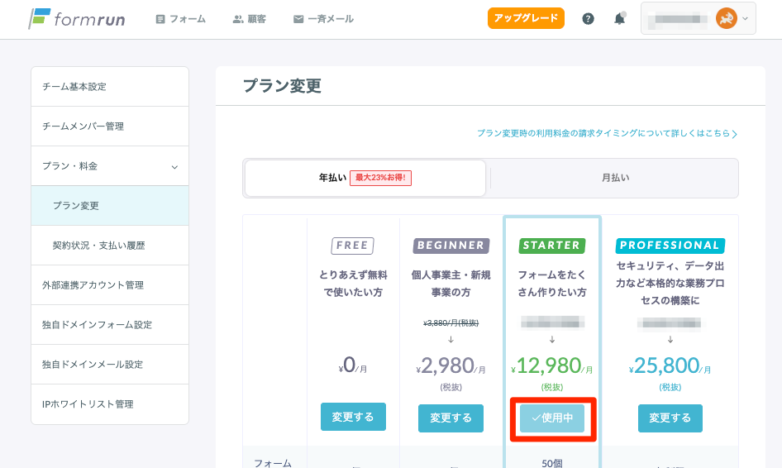The image size is (782, 468).
Task: Switch to 年払い billing
Action: [365, 178]
